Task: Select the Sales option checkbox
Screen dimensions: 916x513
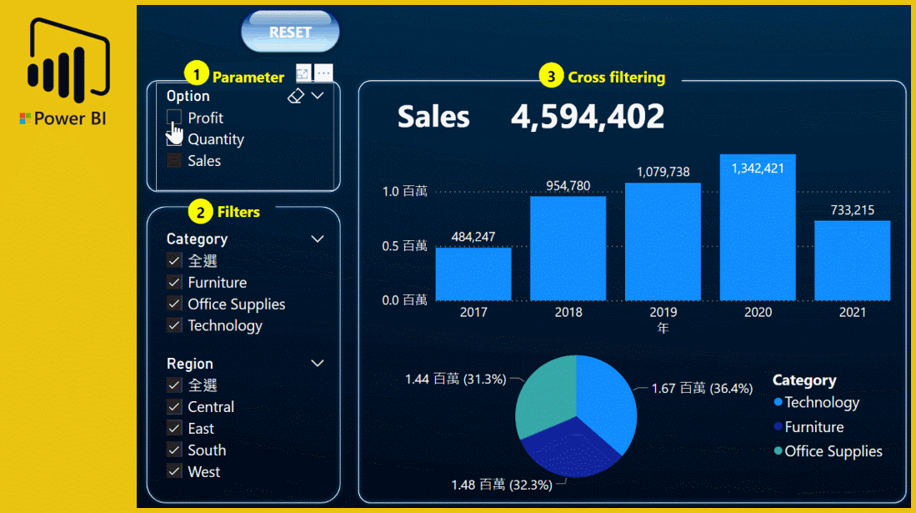Action: tap(175, 161)
